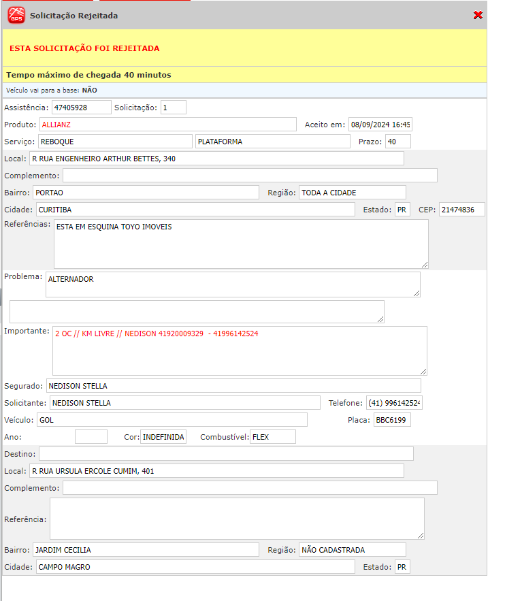Select the PLATAFORMA service type field
Image resolution: width=505 pixels, height=601 pixels.
click(272, 142)
